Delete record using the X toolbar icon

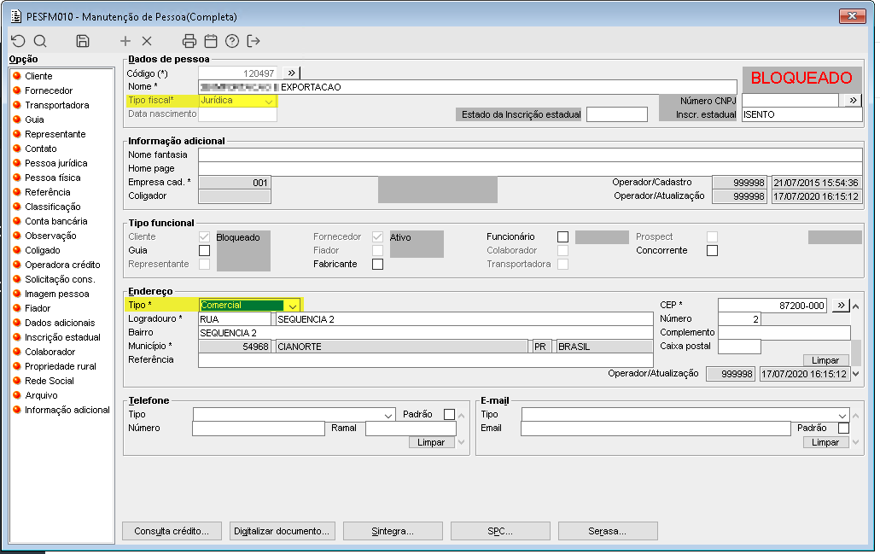pyautogui.click(x=147, y=41)
